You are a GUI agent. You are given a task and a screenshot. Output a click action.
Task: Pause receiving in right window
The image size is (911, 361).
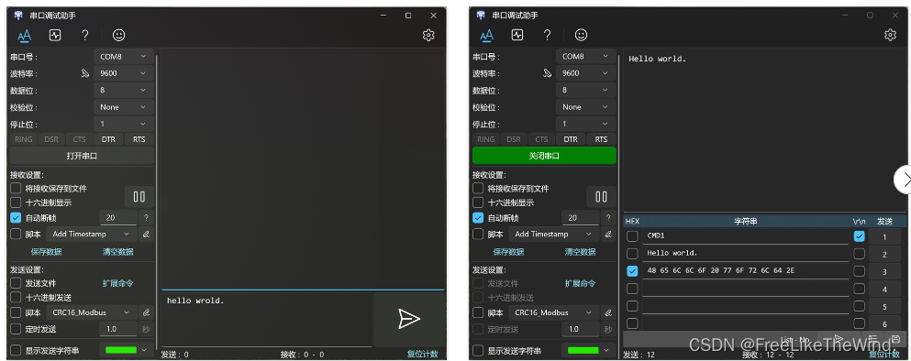pyautogui.click(x=601, y=197)
